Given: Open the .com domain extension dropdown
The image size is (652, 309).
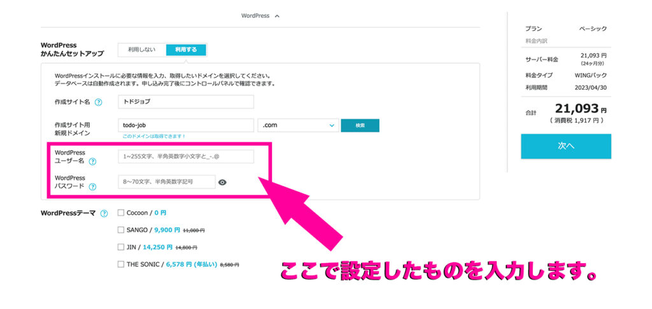Looking at the screenshot, I should point(298,125).
